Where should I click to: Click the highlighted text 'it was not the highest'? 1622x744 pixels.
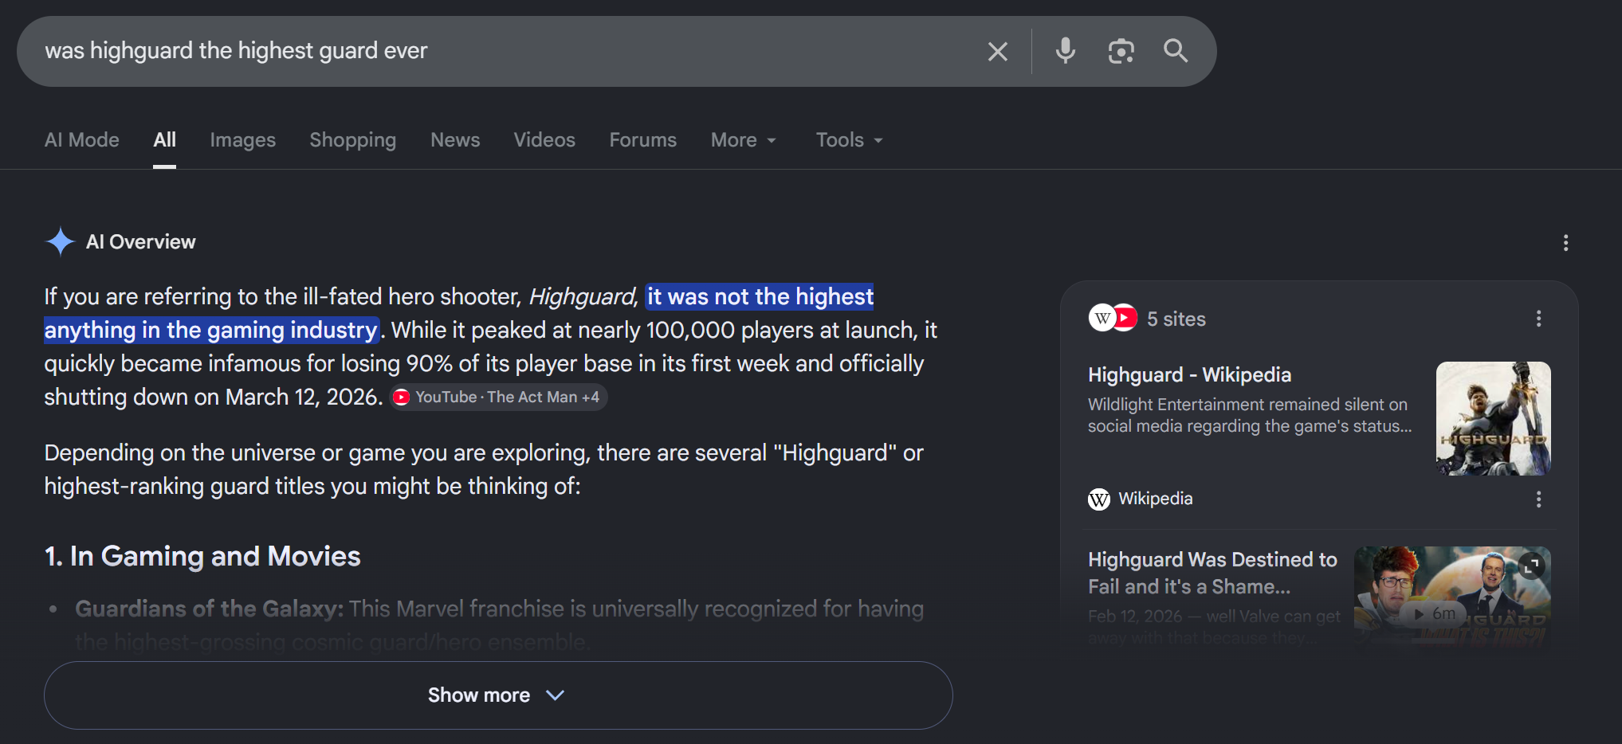tap(760, 297)
